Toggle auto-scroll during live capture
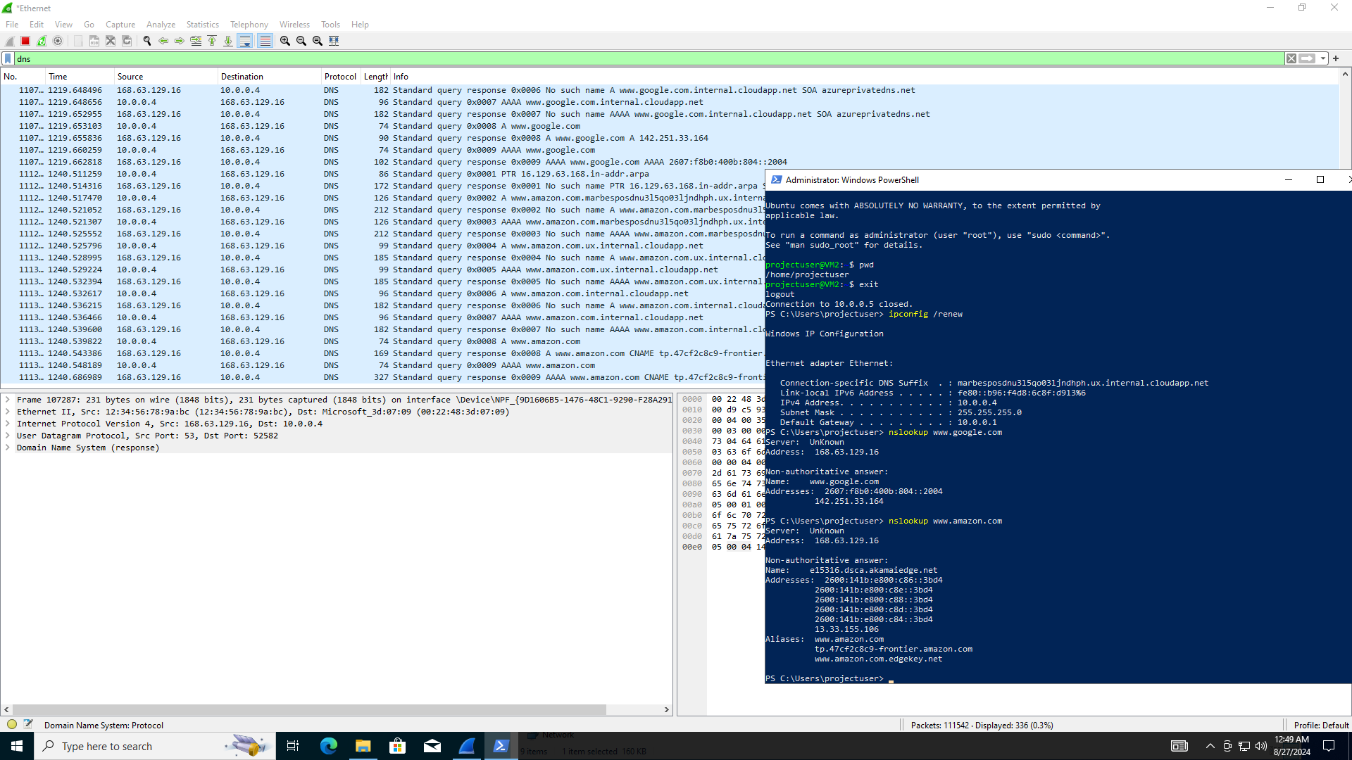Viewport: 1352px width, 760px height. coord(244,40)
